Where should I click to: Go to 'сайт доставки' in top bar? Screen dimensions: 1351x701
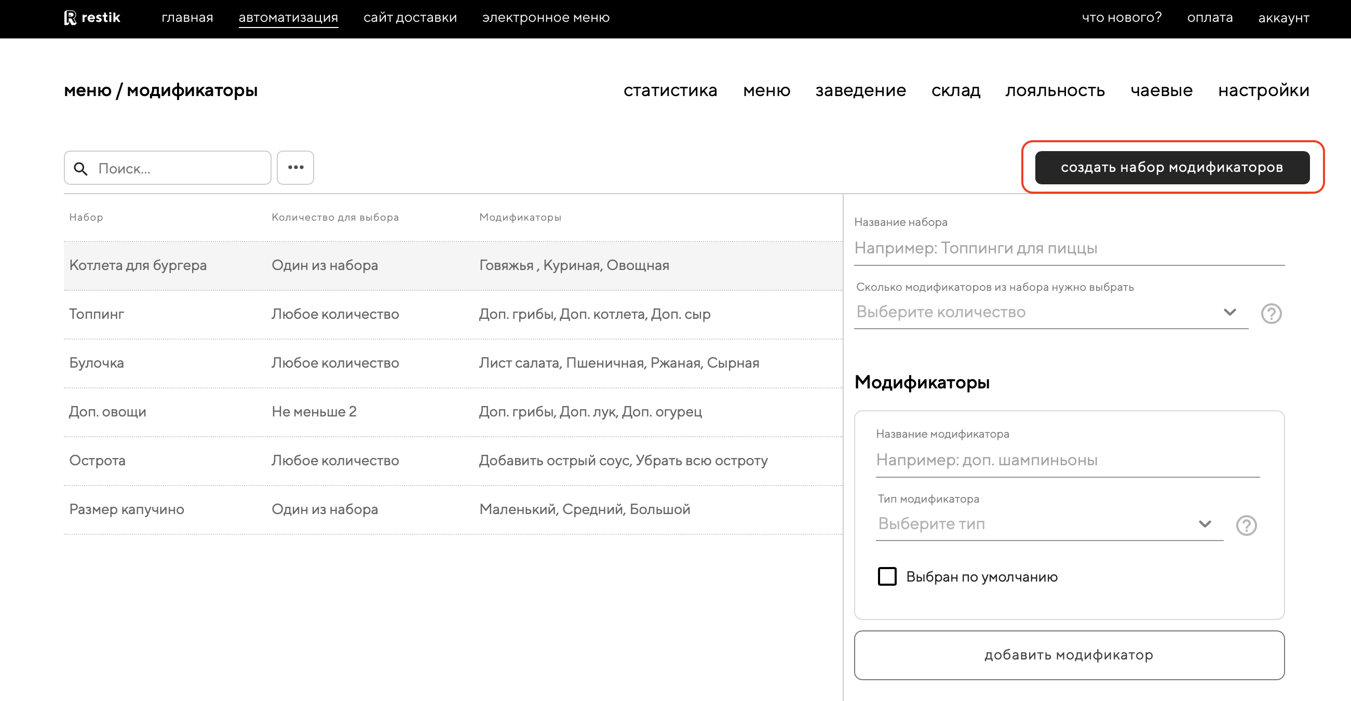(410, 18)
